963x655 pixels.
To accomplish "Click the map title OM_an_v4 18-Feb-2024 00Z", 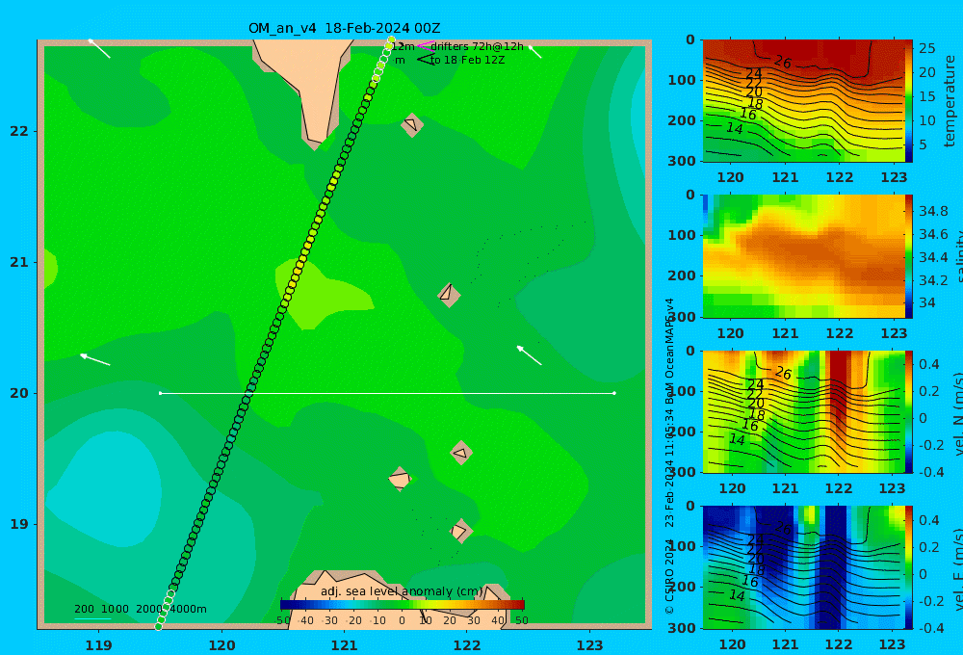I will pos(344,28).
